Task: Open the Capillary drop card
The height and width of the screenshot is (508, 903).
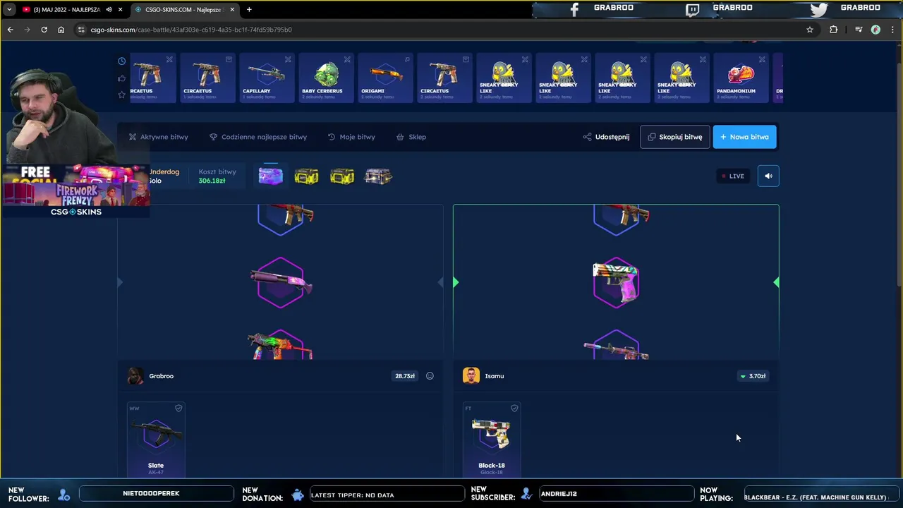Action: 267,78
